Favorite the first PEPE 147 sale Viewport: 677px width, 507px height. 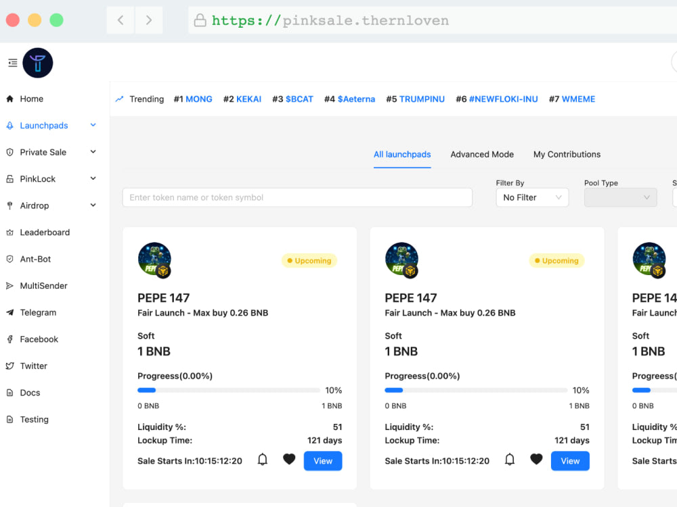pyautogui.click(x=289, y=459)
